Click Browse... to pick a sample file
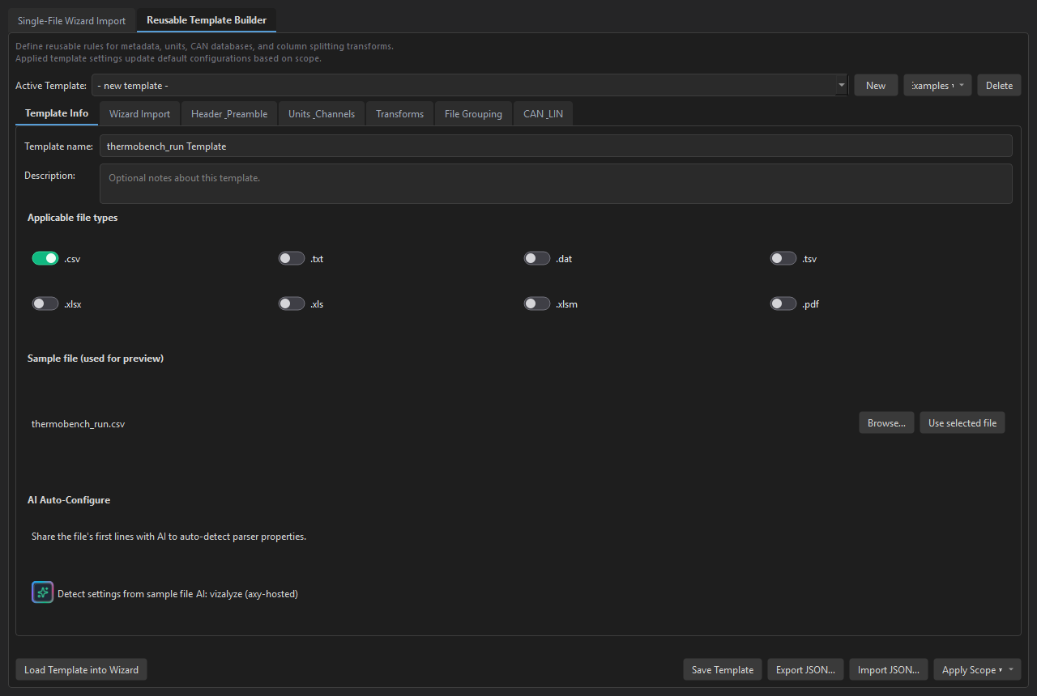The width and height of the screenshot is (1037, 696). [x=886, y=422]
